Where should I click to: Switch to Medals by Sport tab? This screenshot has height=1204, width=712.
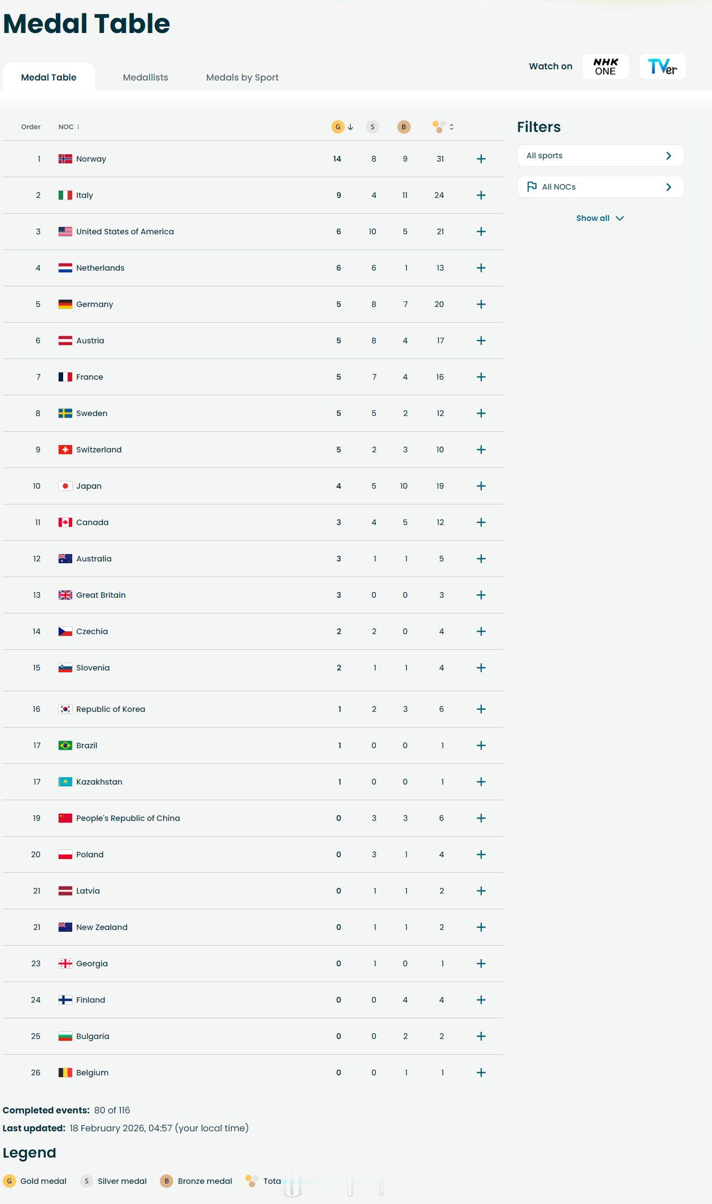(243, 77)
